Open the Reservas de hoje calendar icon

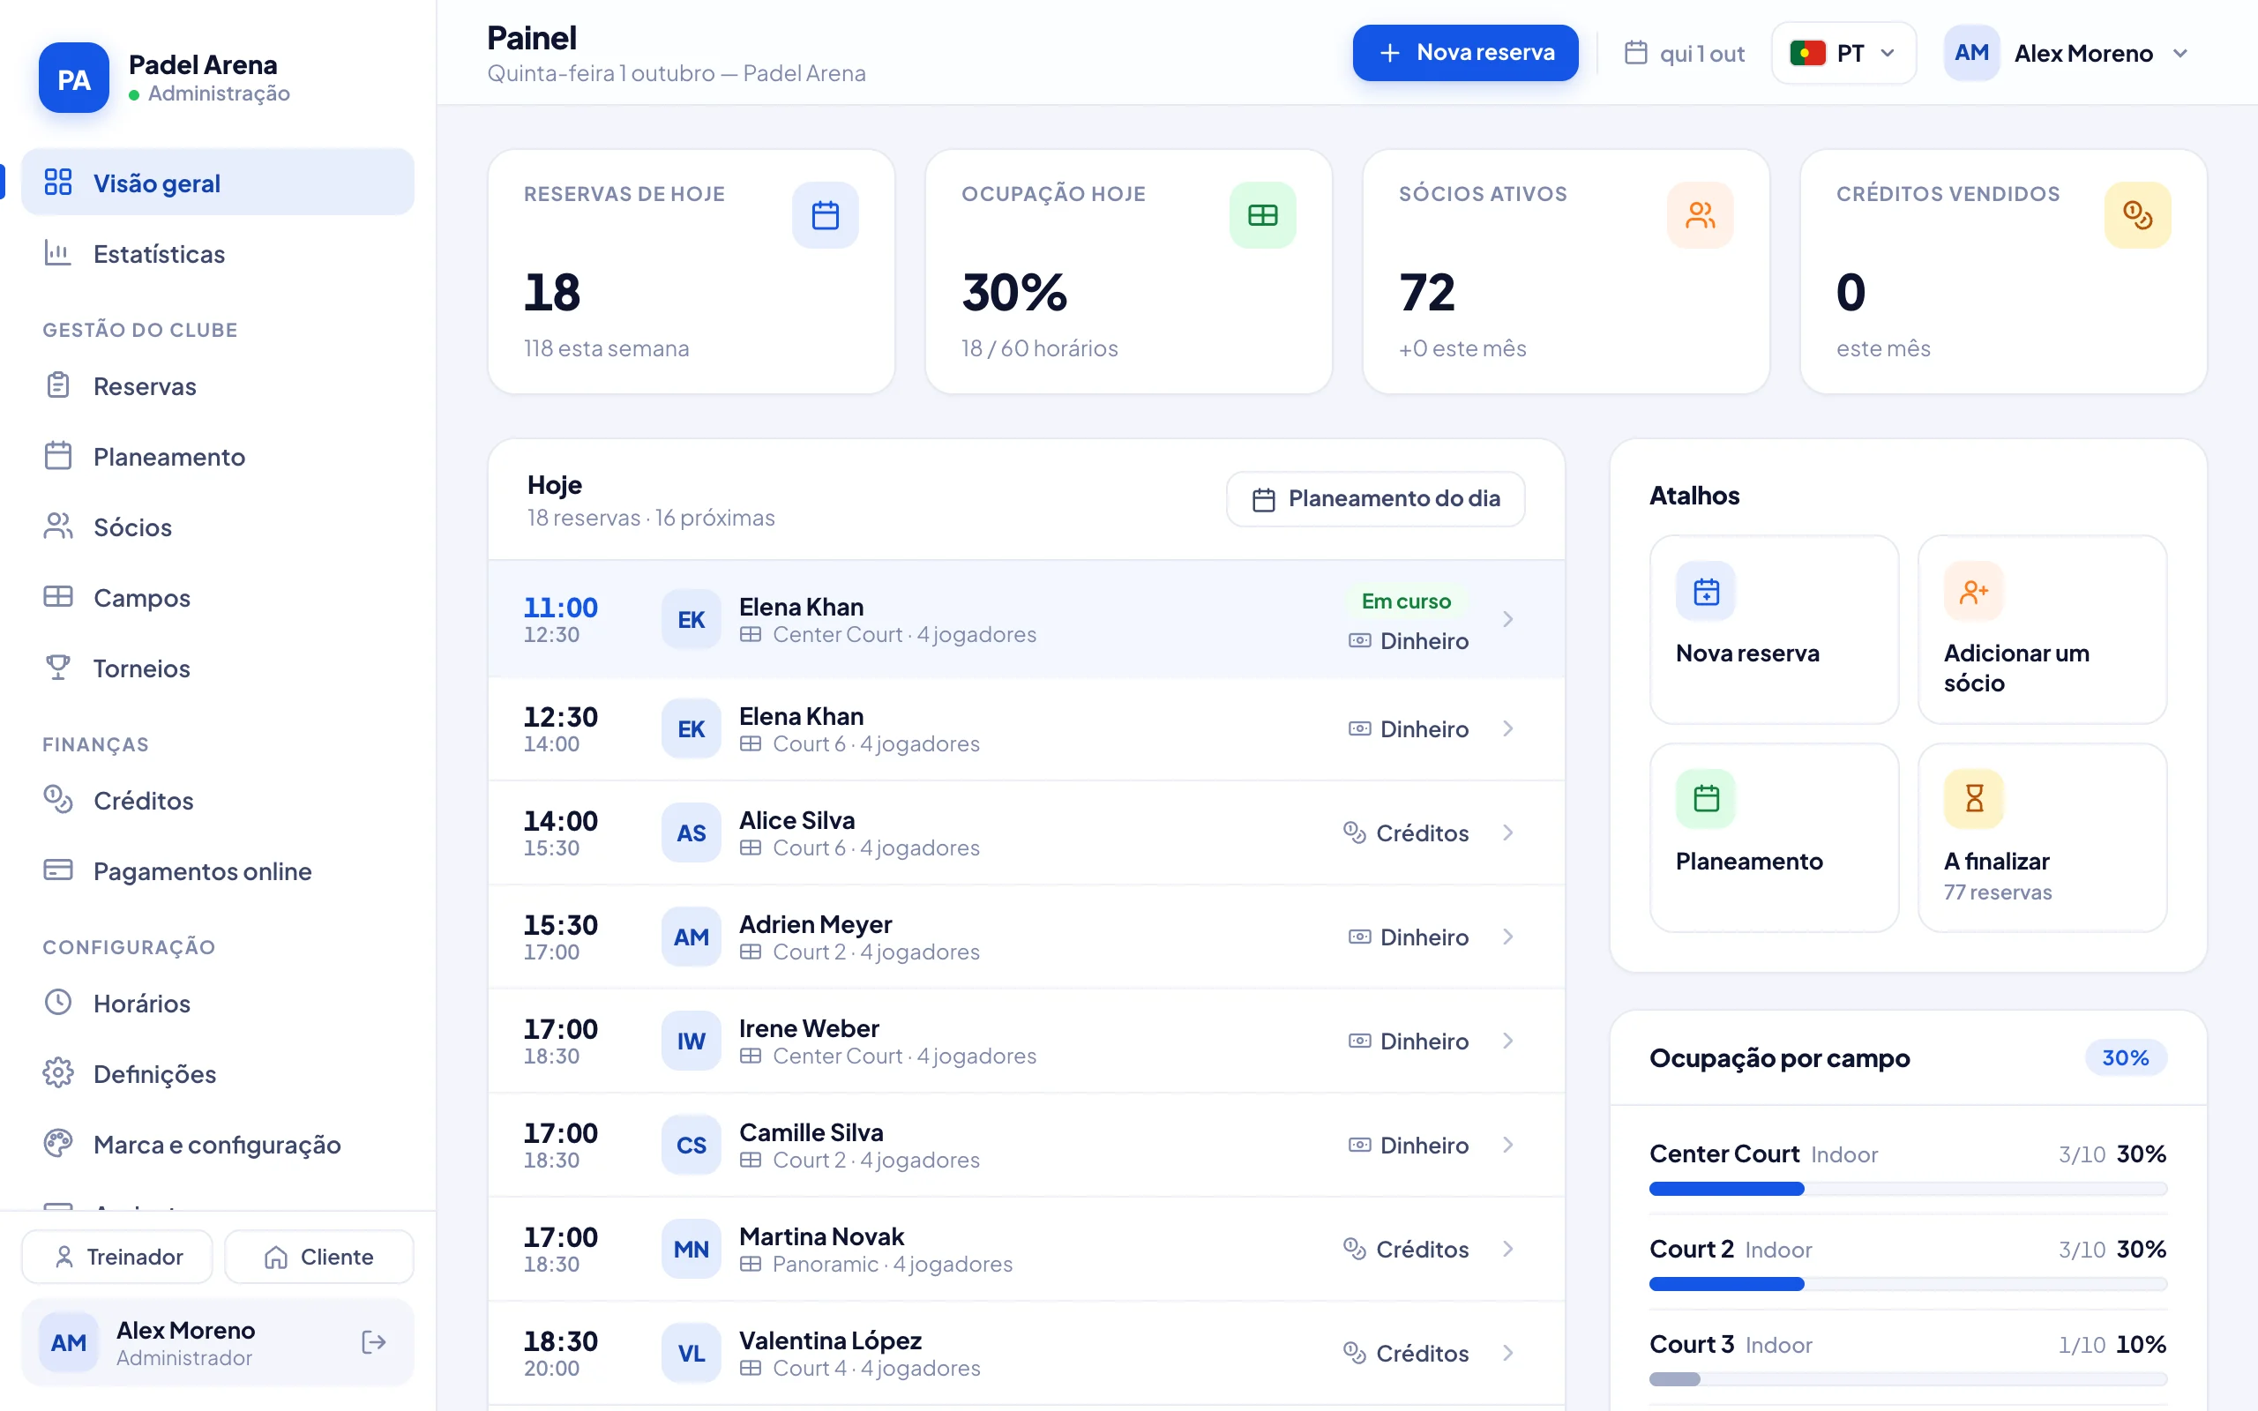pyautogui.click(x=825, y=215)
